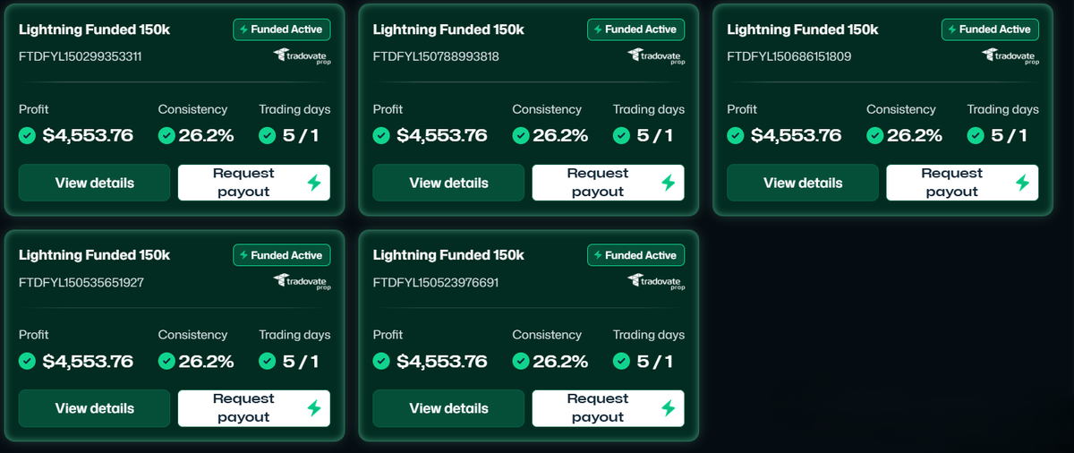
Task: Open View details for account FTDFYL150788993818
Action: pos(448,183)
